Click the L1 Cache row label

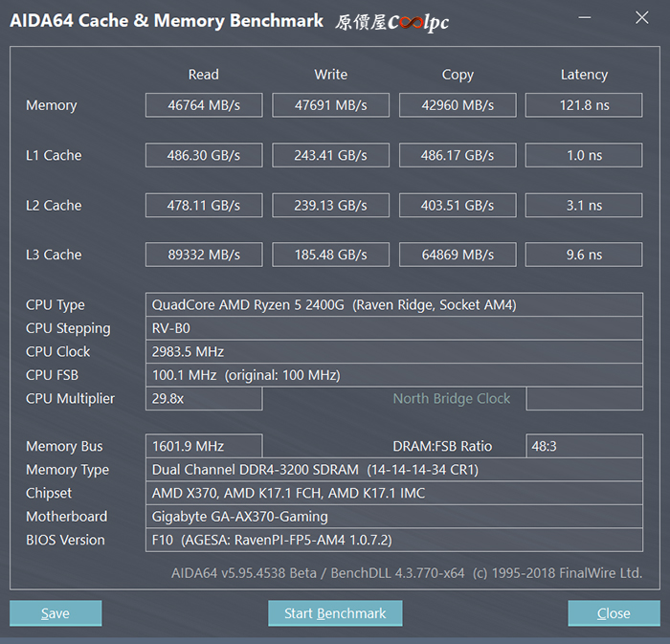coord(54,155)
